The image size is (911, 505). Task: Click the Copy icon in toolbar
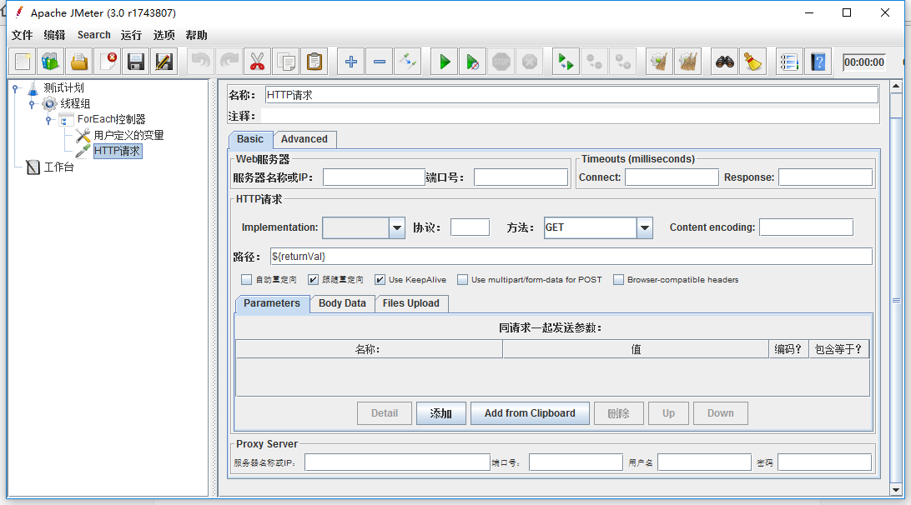(286, 62)
